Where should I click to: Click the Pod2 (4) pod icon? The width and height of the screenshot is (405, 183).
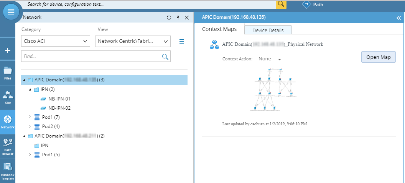37,126
